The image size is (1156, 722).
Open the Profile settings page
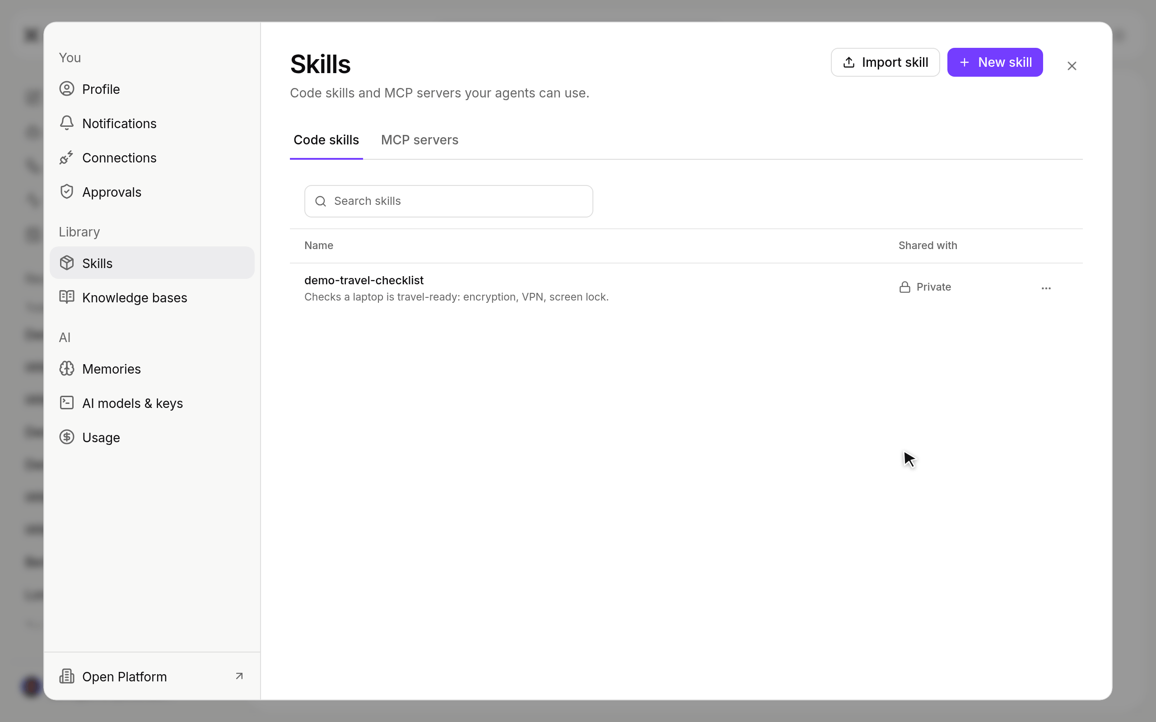pos(152,89)
